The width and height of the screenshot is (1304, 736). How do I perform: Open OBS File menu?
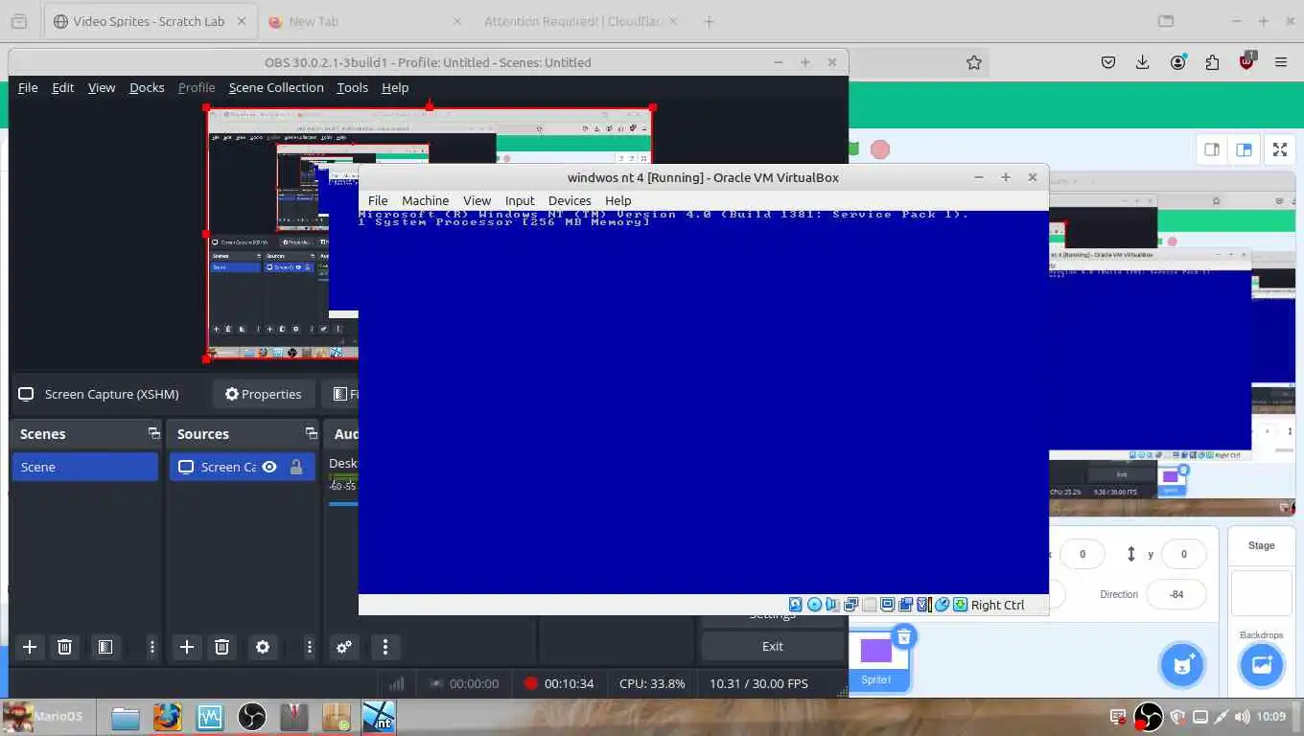28,87
